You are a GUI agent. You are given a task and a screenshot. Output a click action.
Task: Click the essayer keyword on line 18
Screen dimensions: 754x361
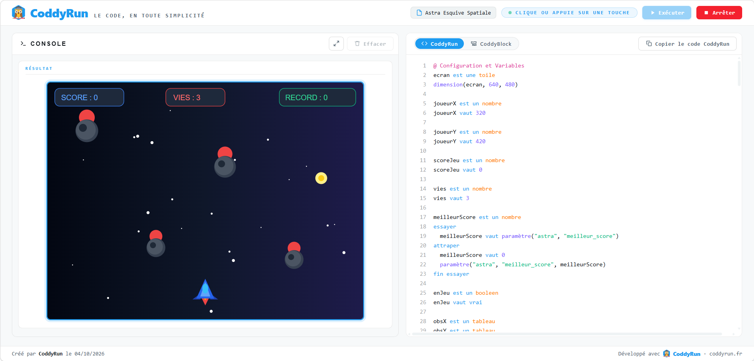pos(445,227)
